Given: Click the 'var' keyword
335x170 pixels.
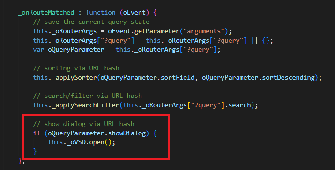Looking at the screenshot, I should 38,50.
